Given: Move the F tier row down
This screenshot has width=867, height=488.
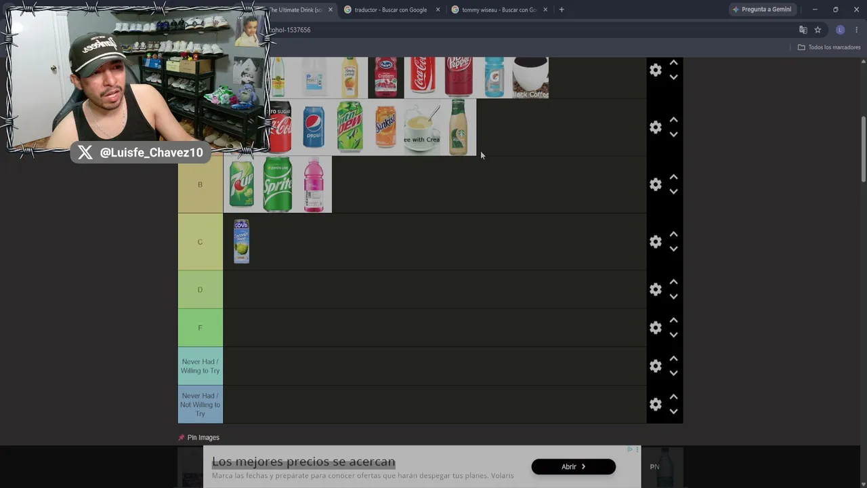Looking at the screenshot, I should point(673,335).
